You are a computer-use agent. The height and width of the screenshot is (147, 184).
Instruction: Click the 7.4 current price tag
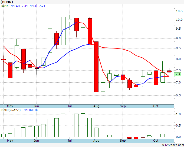[178, 74]
